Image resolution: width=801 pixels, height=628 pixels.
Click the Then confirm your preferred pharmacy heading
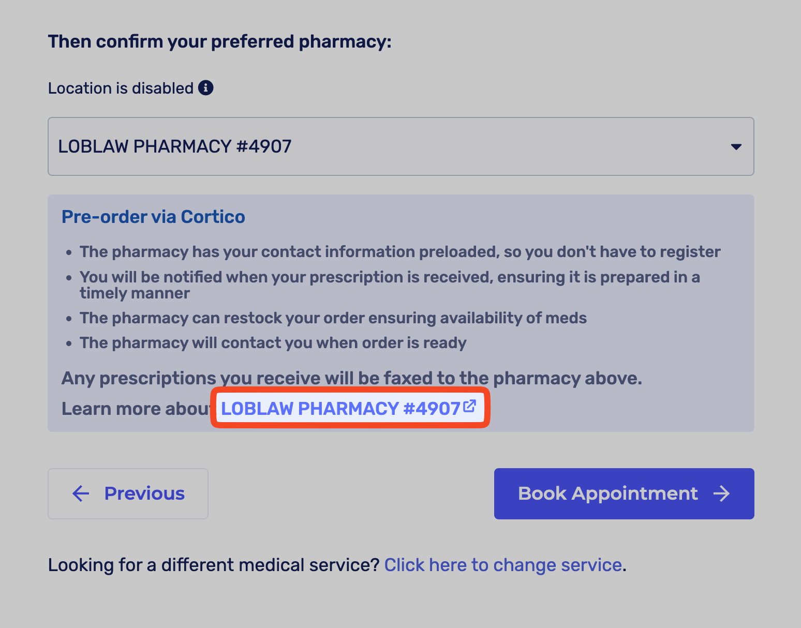point(219,41)
